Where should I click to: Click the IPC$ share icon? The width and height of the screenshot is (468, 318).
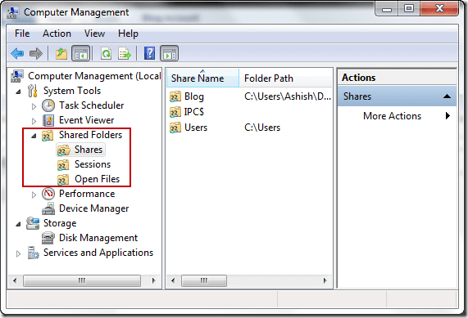[175, 112]
